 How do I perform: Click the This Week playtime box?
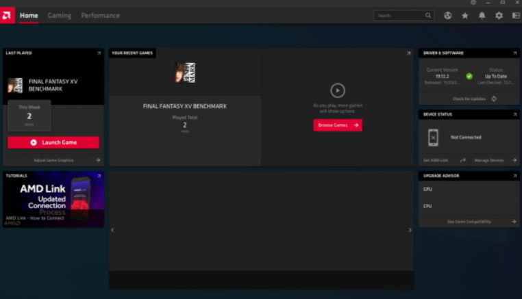29,116
